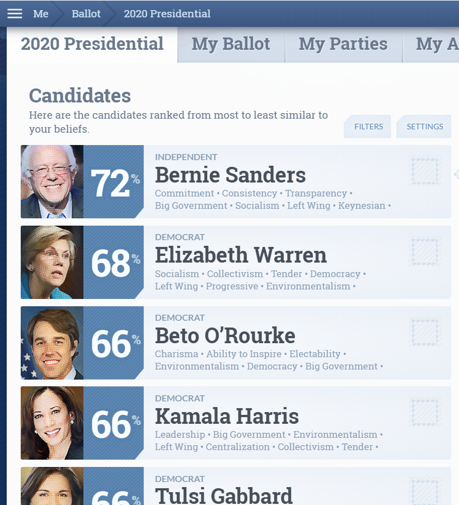Select Elizabeth Warren's 68% match badge

(114, 262)
